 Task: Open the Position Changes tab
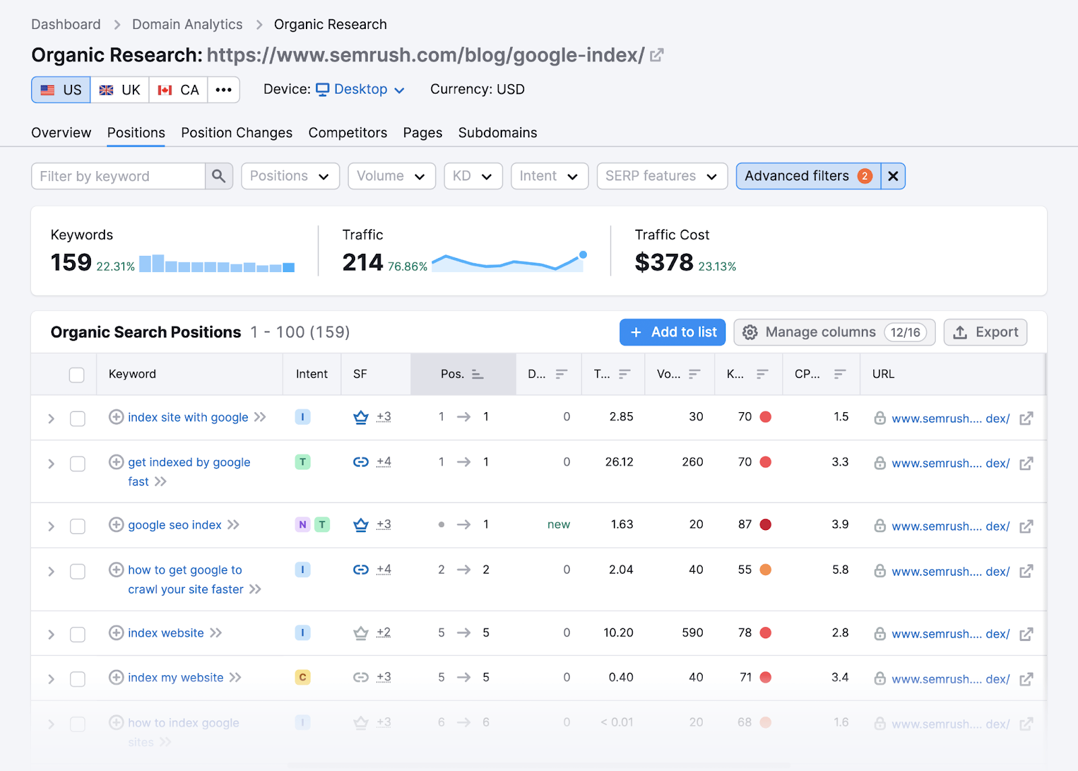(x=236, y=133)
